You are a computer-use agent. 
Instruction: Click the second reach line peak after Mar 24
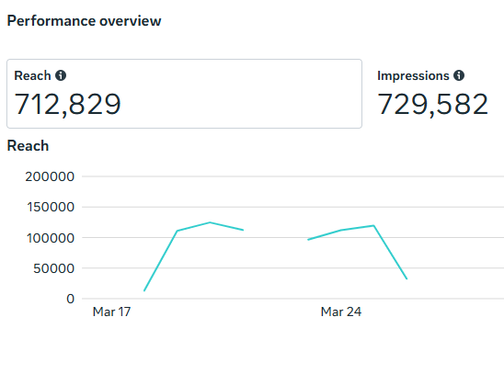coord(373,225)
